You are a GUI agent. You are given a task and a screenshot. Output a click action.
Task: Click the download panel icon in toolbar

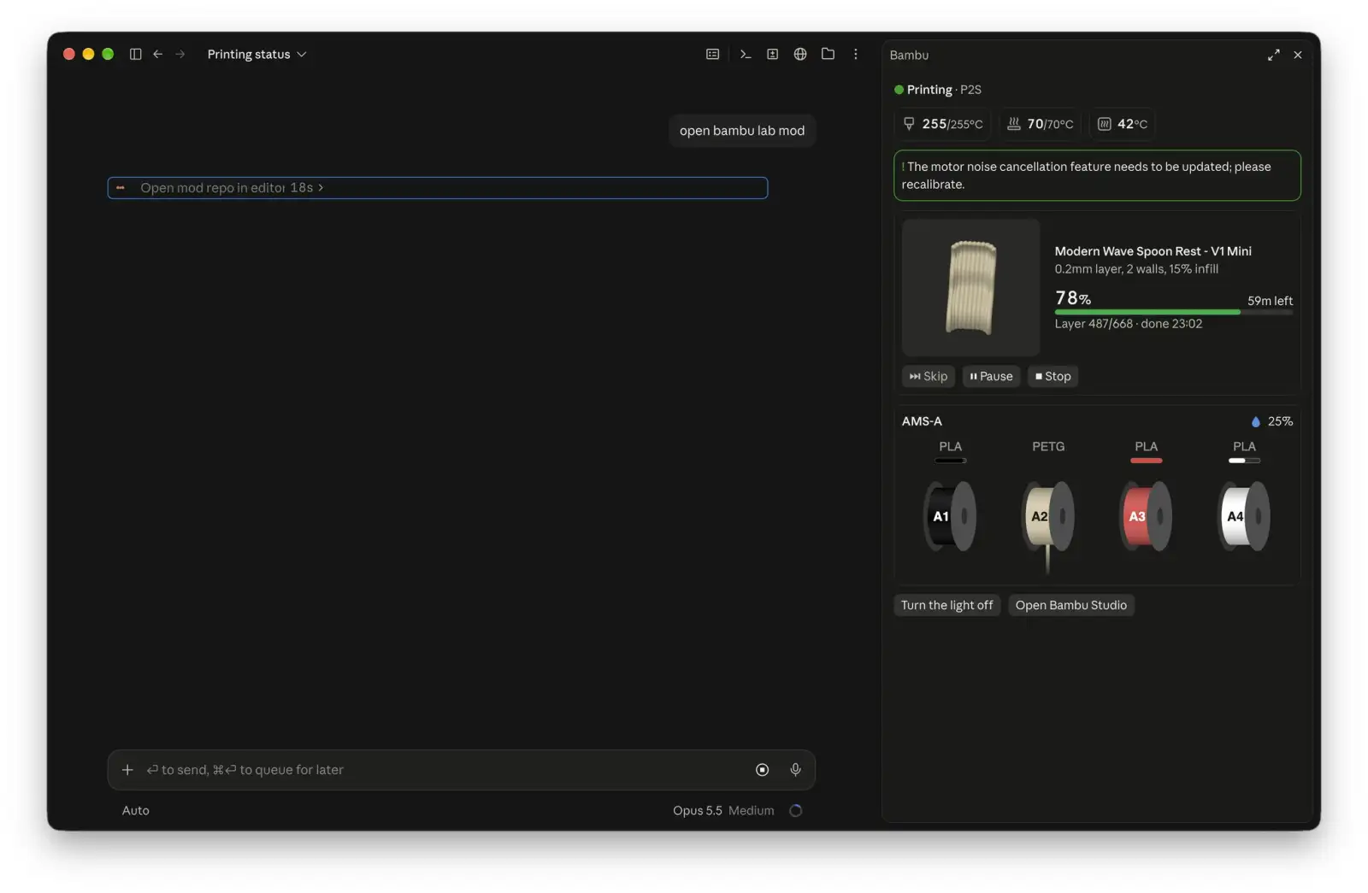pyautogui.click(x=772, y=54)
